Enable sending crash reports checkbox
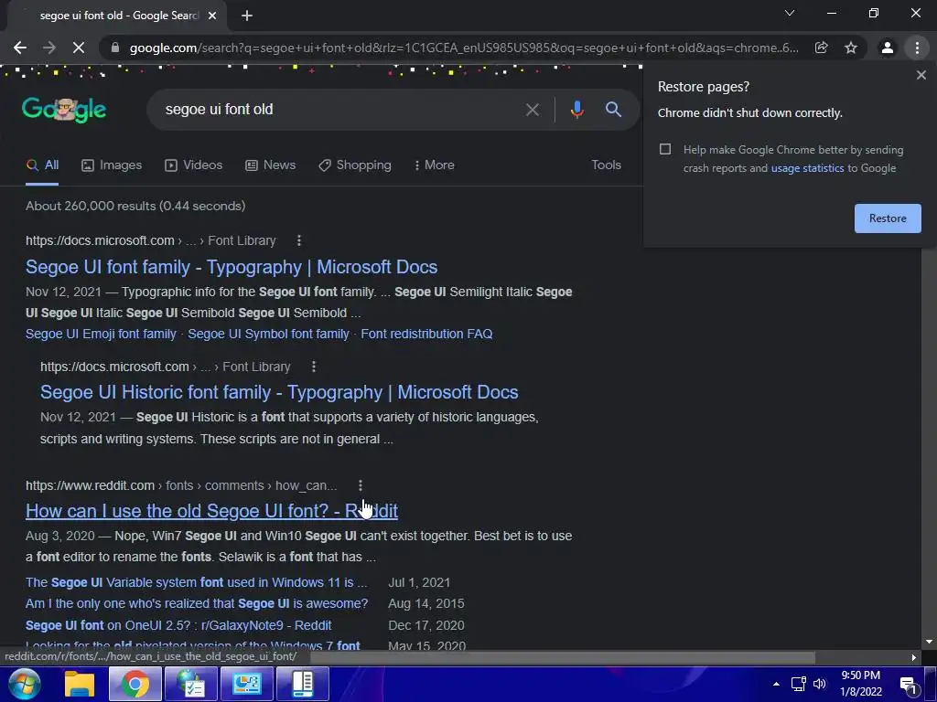Viewport: 937px width, 702px height. 665,149
